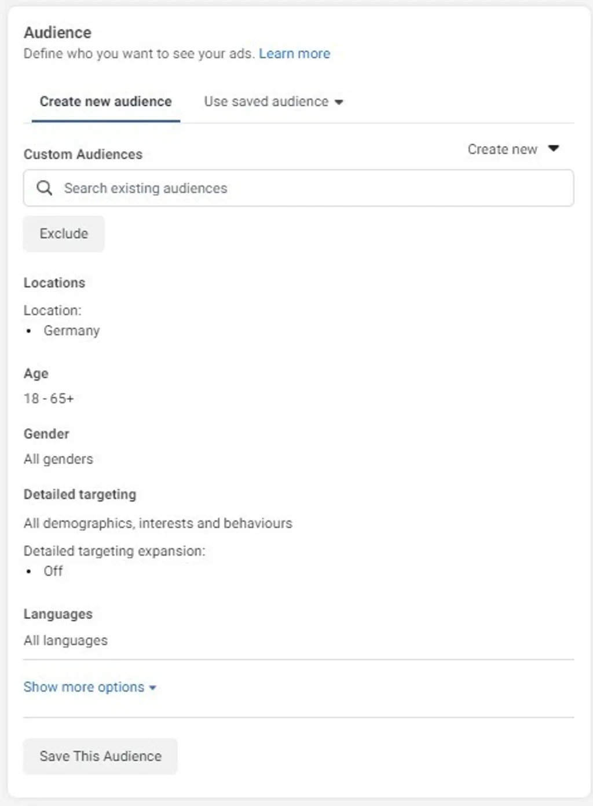Click the Locations section heading
This screenshot has height=806, width=593.
[x=54, y=282]
